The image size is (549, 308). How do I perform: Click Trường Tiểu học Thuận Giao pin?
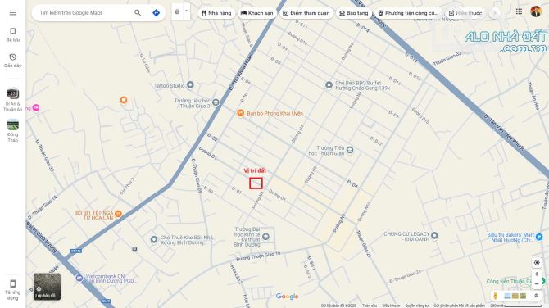[x=349, y=151]
